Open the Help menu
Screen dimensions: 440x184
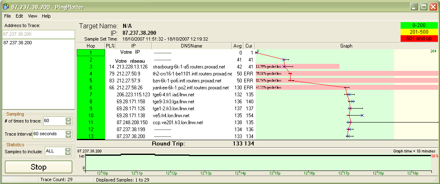click(x=46, y=16)
